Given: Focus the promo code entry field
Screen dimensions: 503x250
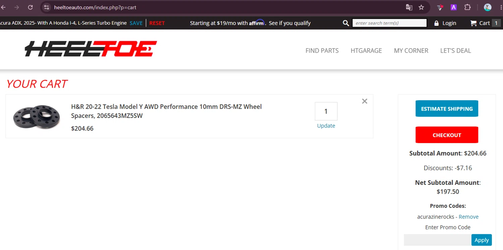Looking at the screenshot, I should (438, 240).
